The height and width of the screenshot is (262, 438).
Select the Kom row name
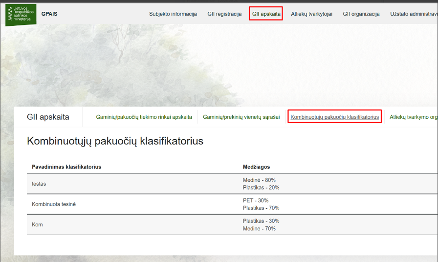tap(37, 224)
